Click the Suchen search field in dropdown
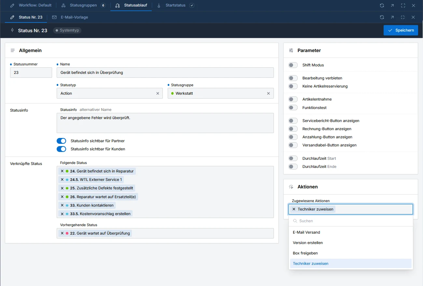Image resolution: width=423 pixels, height=286 pixels. pyautogui.click(x=351, y=221)
